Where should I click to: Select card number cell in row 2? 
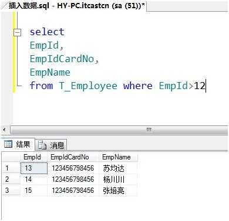pos(73,179)
